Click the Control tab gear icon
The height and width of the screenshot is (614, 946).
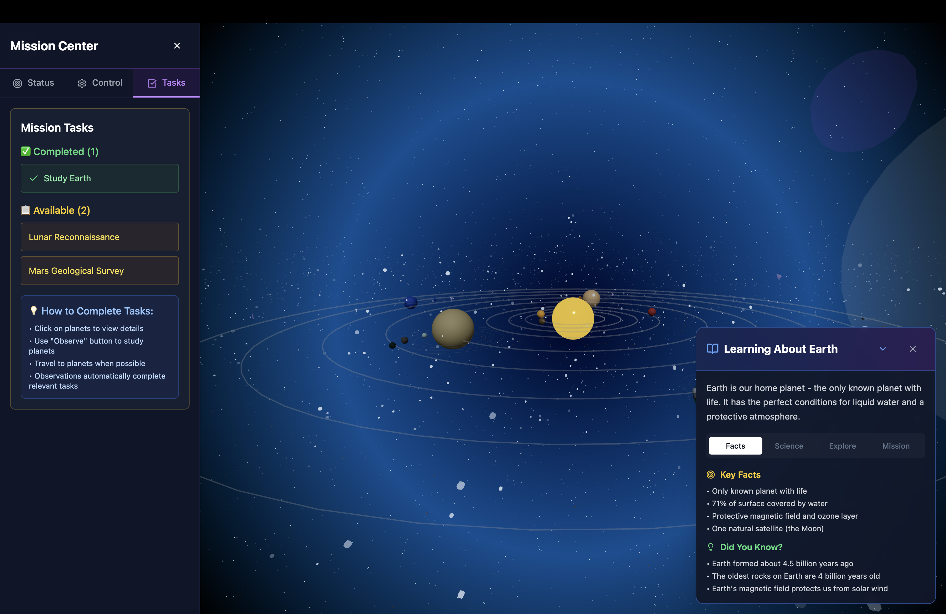82,83
